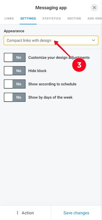The image size is (102, 220).
Task: Select the Settings tab
Action: [x=28, y=18]
